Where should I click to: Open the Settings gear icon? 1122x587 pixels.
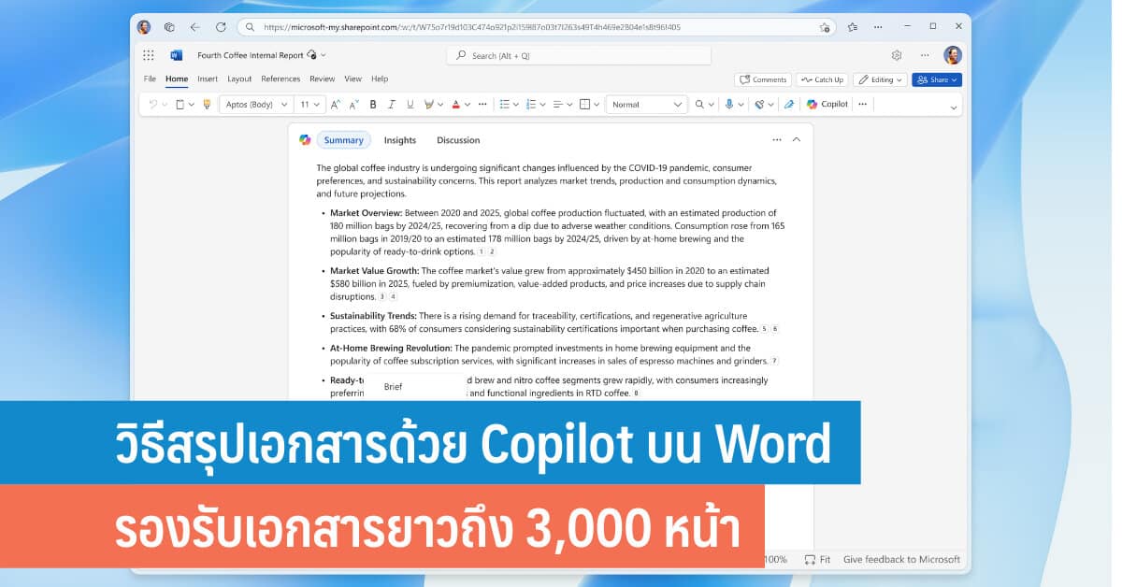(x=897, y=55)
